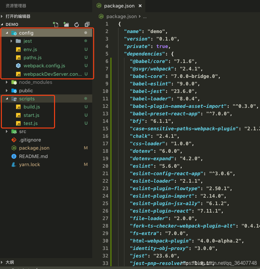
Task: Expand the src folder arrow
Action: [7, 132]
